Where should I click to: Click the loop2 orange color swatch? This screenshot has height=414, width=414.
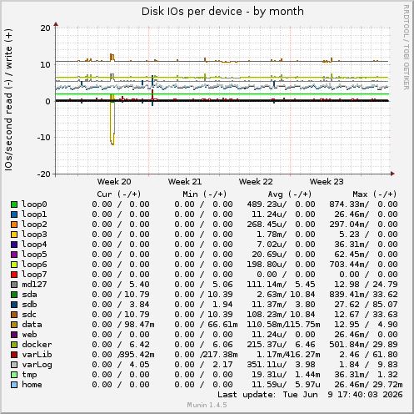pos(14,225)
